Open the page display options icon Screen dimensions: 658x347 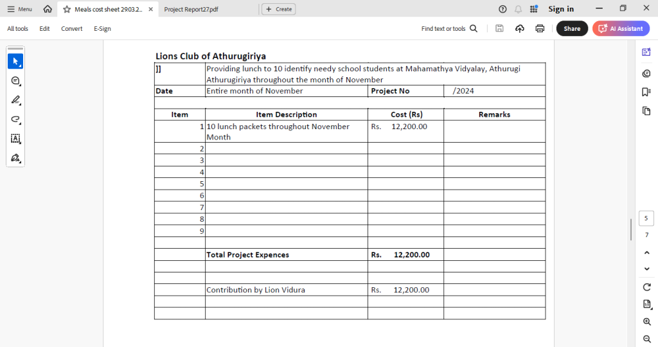click(x=646, y=304)
